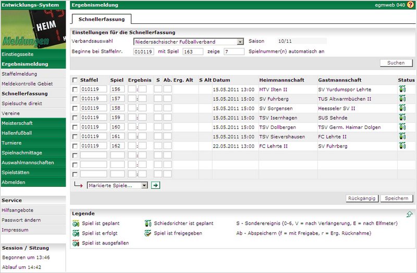The width and height of the screenshot is (417, 273).
Task: Click the Rückgängig button
Action: click(362, 199)
